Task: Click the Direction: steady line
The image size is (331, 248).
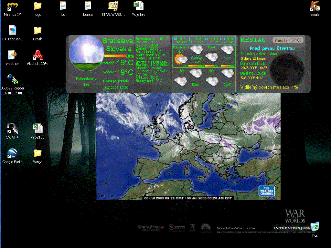Action: click(x=149, y=68)
